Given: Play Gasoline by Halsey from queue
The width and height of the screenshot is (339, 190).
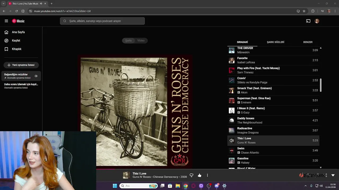Looking at the screenshot, I should pyautogui.click(x=273, y=160).
